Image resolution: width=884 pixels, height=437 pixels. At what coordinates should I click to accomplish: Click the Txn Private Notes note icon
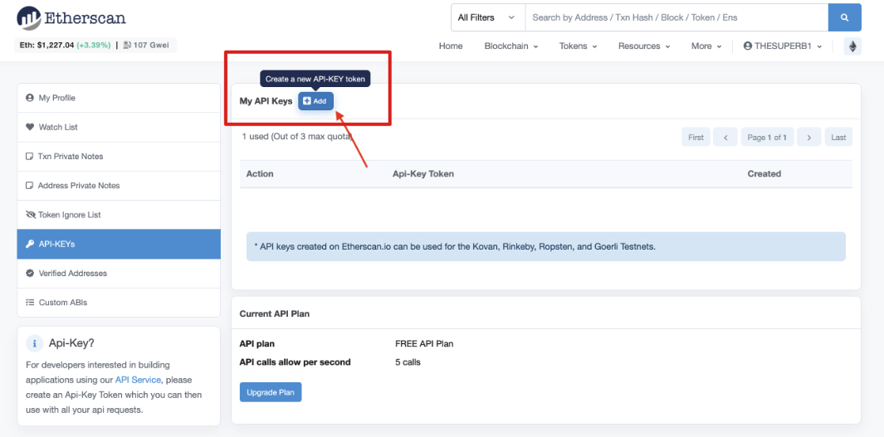click(29, 157)
